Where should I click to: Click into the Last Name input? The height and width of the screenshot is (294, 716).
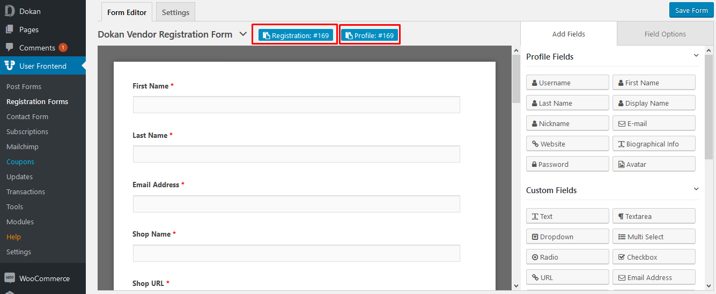(296, 154)
